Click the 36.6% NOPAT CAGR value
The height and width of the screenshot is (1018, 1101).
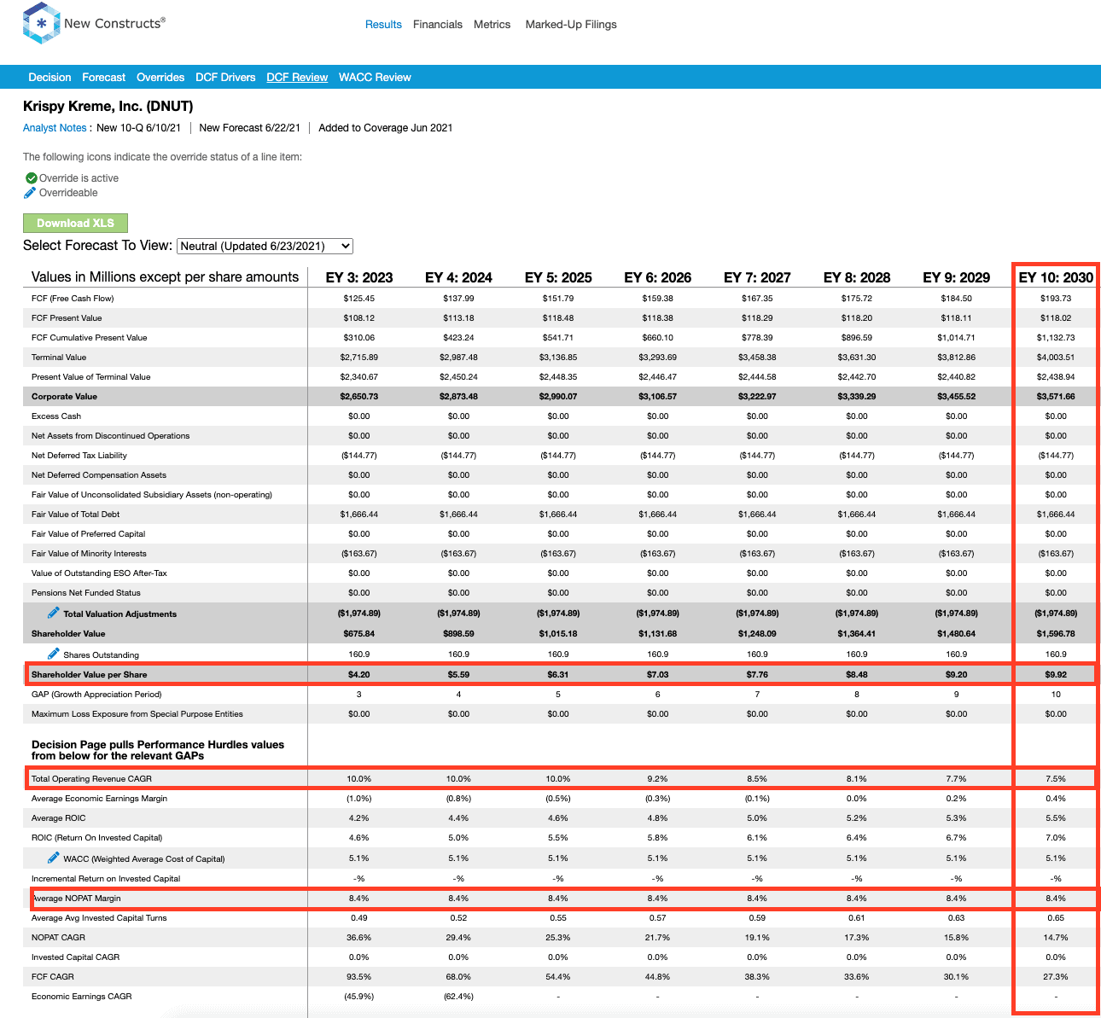[x=359, y=938]
